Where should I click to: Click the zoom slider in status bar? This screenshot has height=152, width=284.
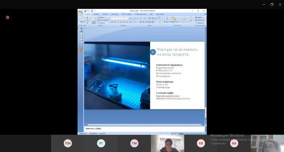pyautogui.click(x=192, y=134)
